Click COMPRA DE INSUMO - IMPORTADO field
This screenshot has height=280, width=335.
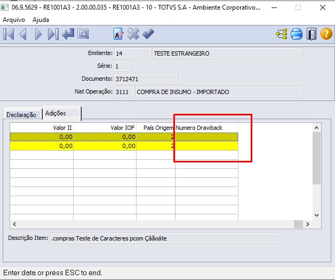coord(219,92)
